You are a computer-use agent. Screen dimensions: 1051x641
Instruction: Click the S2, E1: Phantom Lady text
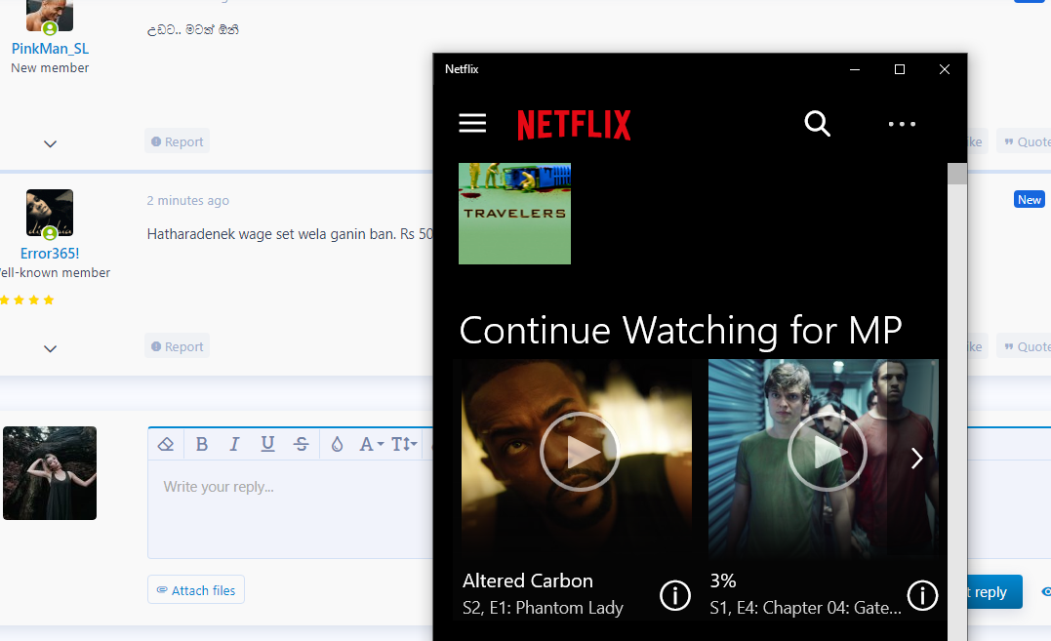(x=543, y=608)
